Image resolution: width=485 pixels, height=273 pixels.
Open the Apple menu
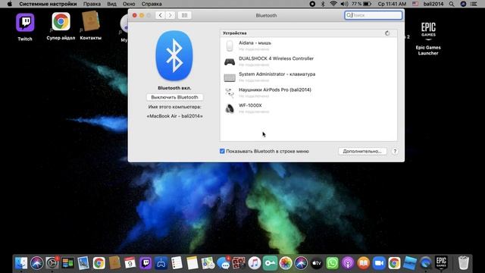pyautogui.click(x=10, y=4)
